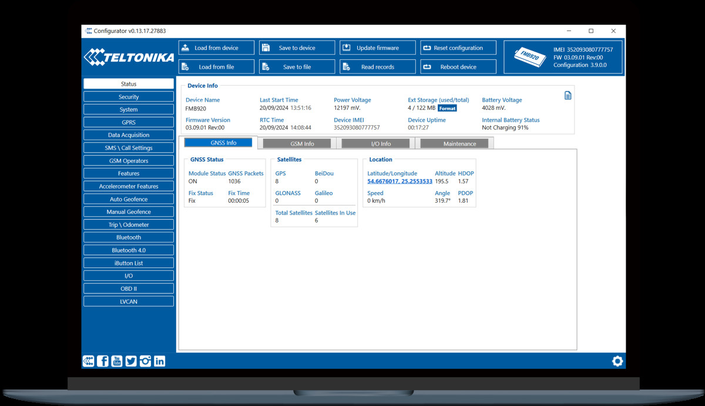The image size is (705, 406).
Task: Open the YouTube icon
Action: tap(117, 361)
